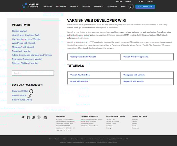Focus the wiki Search field
This screenshot has height=146, width=177.
[33, 73]
